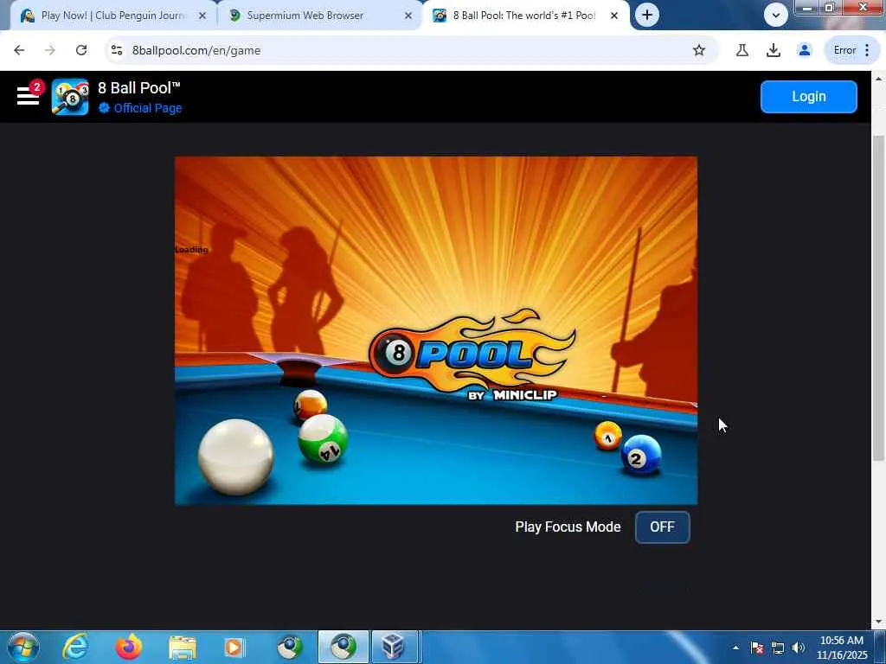
Task: Close the 8 Ball Pool tab
Action: click(x=614, y=16)
